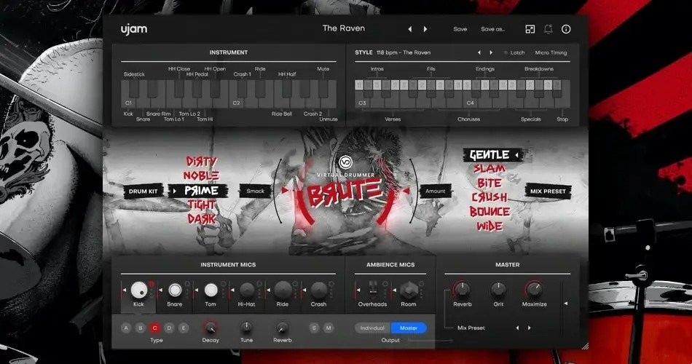The height and width of the screenshot is (364, 692).
Task: Choose BOUNCE mix preset
Action: coord(489,212)
